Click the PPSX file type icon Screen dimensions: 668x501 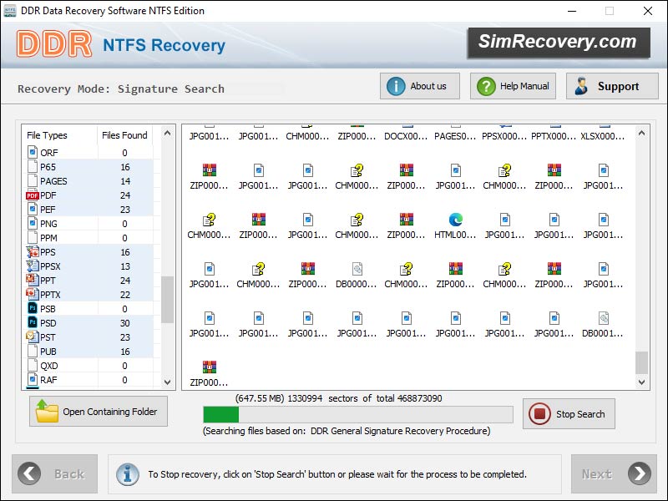[33, 266]
